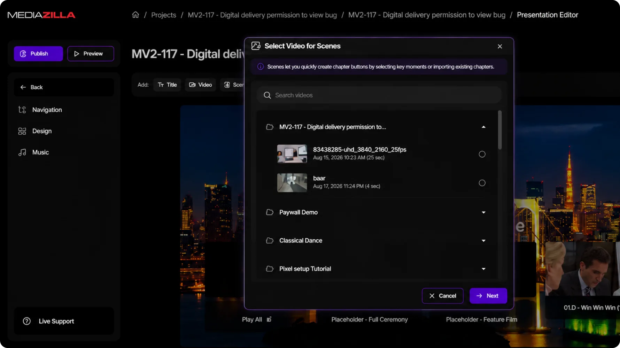
Task: Go to Projects in breadcrumb
Action: click(x=164, y=15)
